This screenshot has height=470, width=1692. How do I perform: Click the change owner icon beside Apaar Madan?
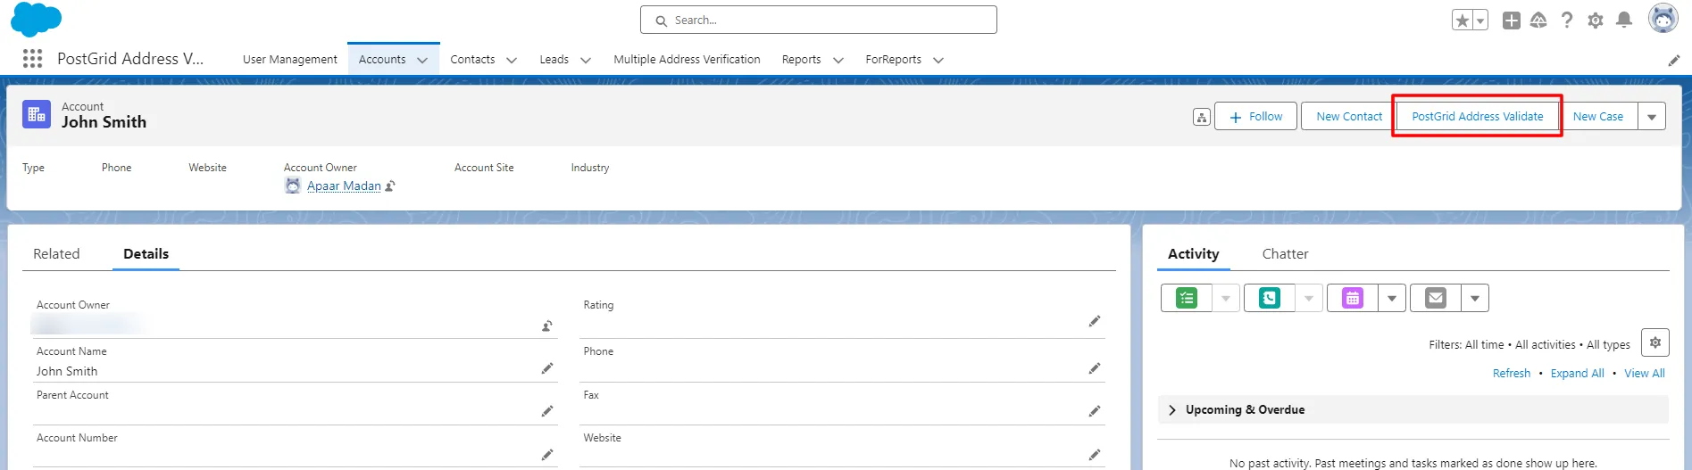tap(390, 186)
